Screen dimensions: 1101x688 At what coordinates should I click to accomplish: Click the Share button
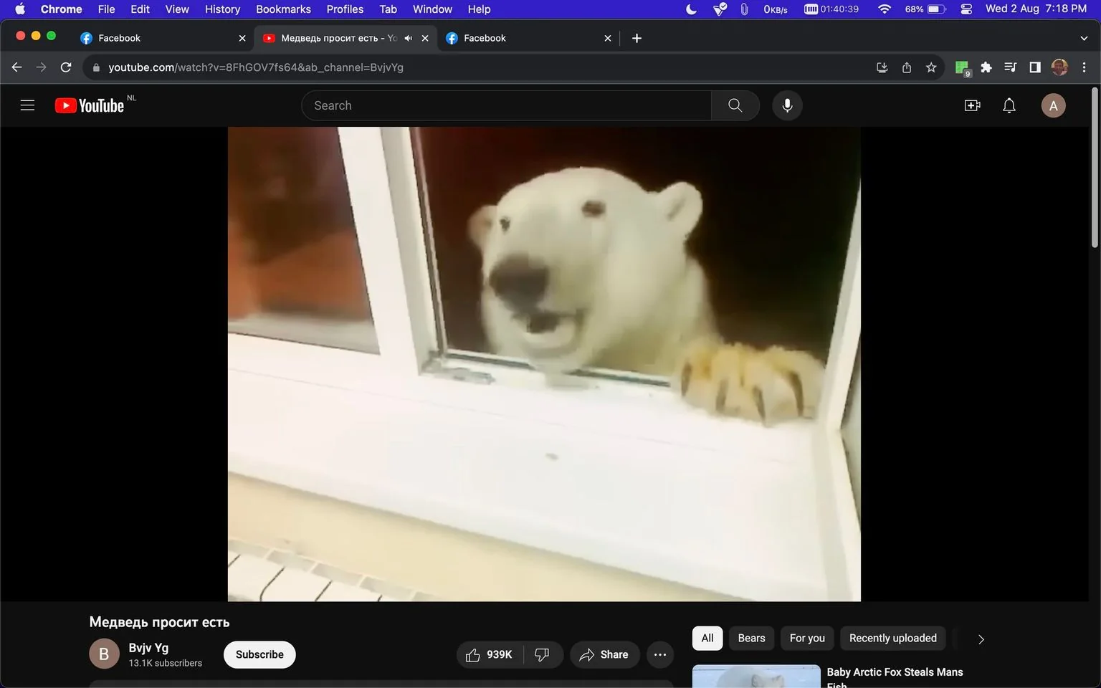click(x=604, y=654)
